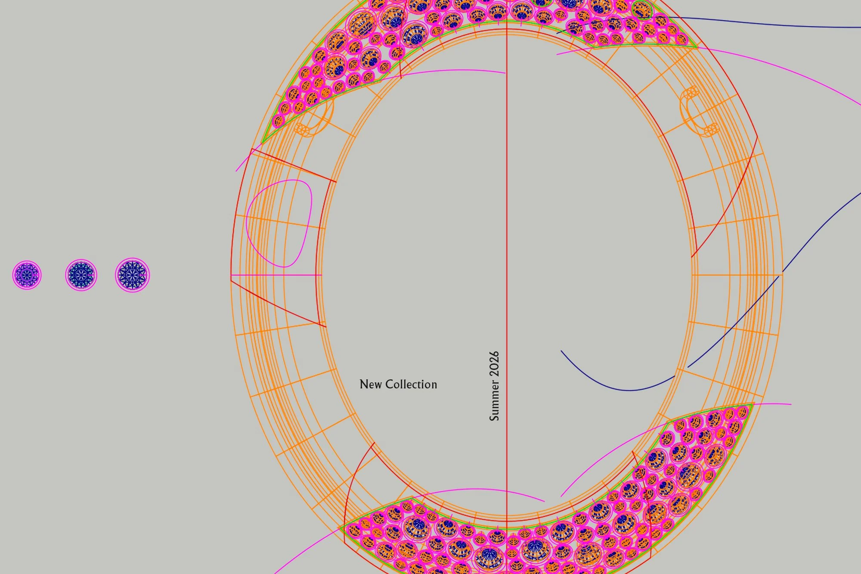This screenshot has width=861, height=574.
Task: Click the small crosshatched orange circle at upper left
Action: coord(302,129)
